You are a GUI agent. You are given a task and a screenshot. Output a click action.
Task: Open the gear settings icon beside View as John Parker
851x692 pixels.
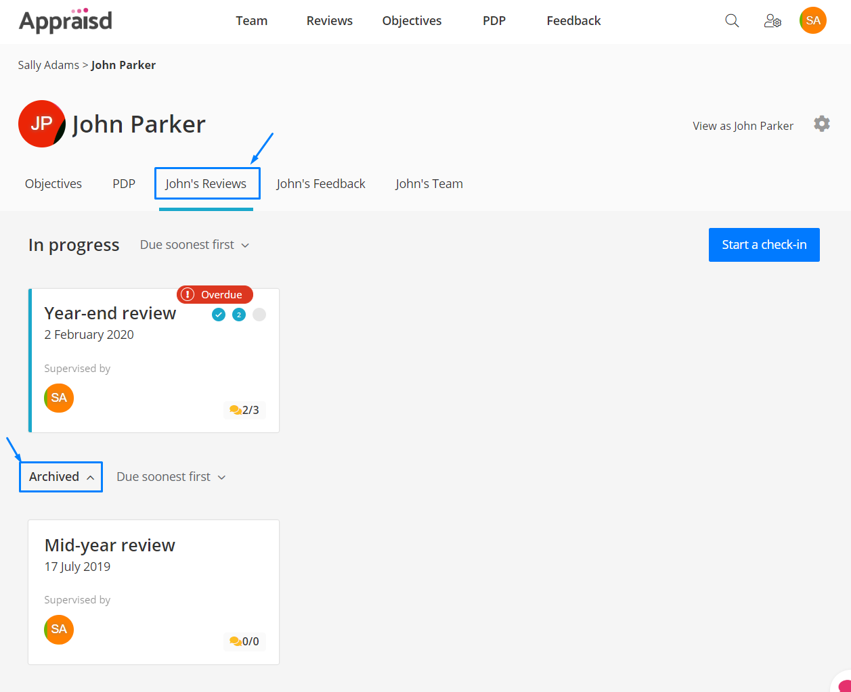coord(822,124)
